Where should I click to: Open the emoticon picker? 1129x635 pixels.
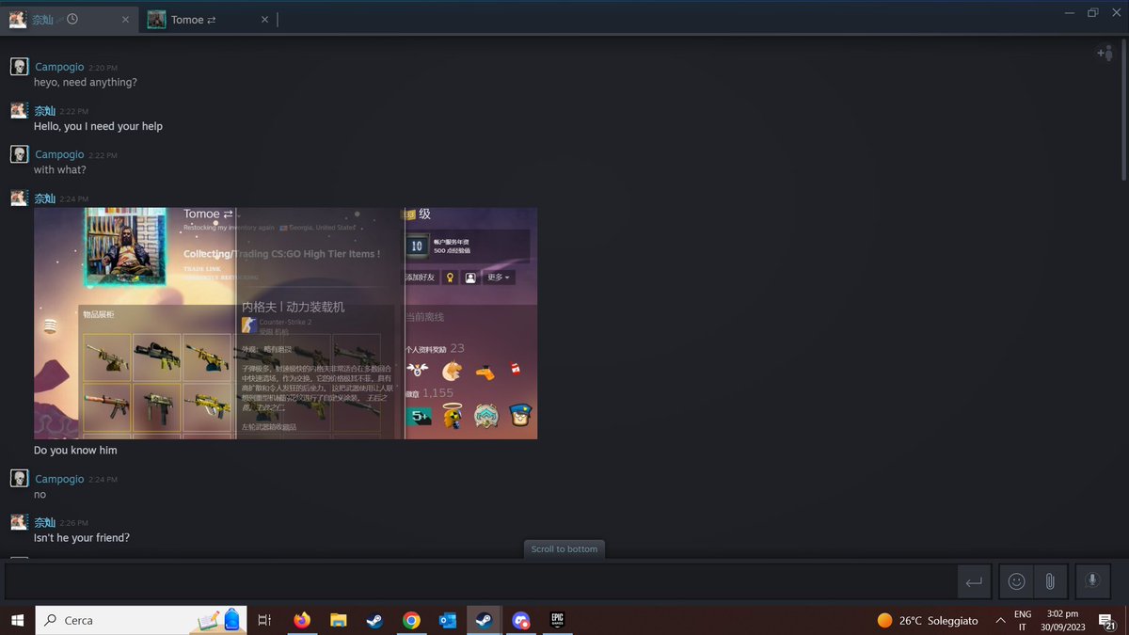click(1016, 581)
